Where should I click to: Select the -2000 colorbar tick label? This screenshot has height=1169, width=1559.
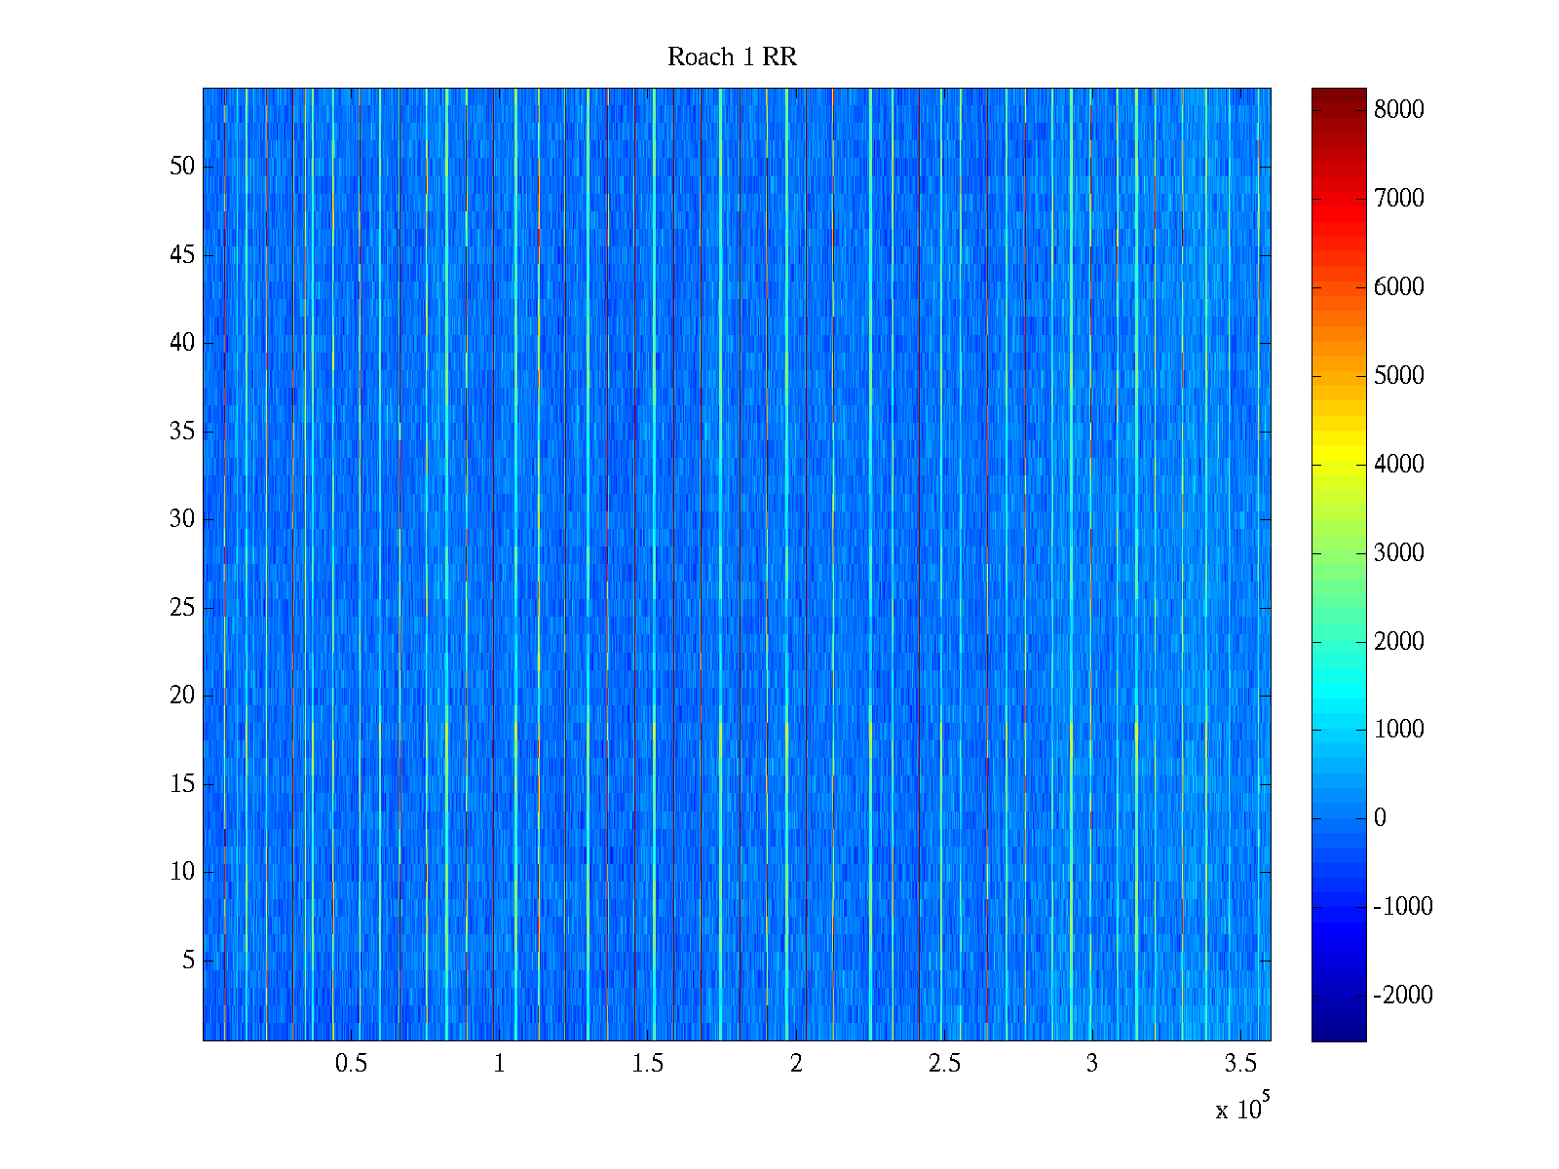[x=1403, y=996]
